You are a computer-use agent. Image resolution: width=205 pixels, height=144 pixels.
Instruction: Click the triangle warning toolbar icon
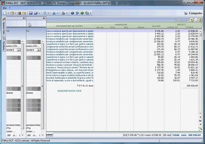(x=54, y=13)
